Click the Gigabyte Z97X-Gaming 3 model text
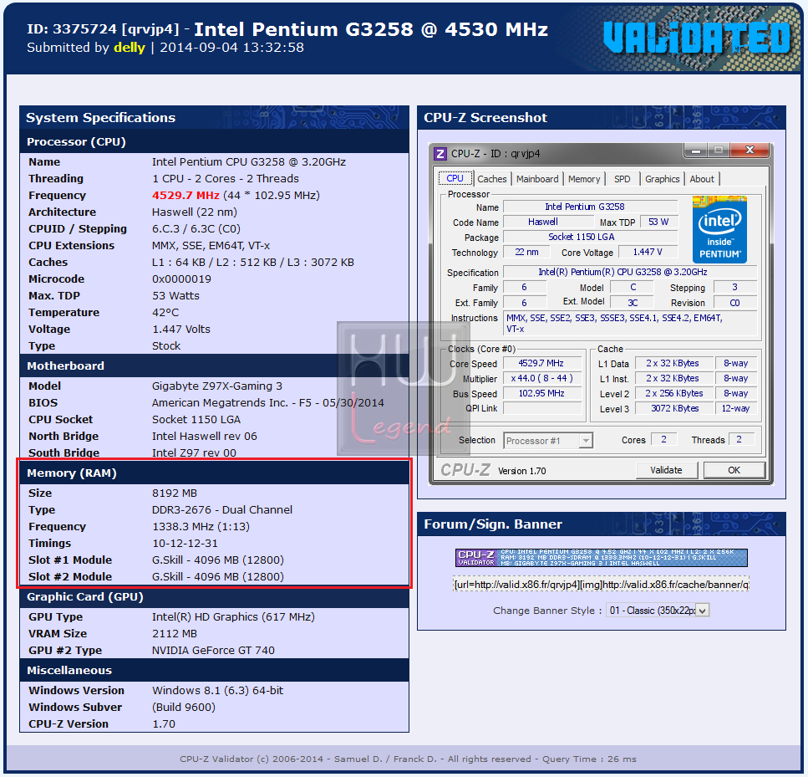The height and width of the screenshot is (777, 808). tap(217, 386)
